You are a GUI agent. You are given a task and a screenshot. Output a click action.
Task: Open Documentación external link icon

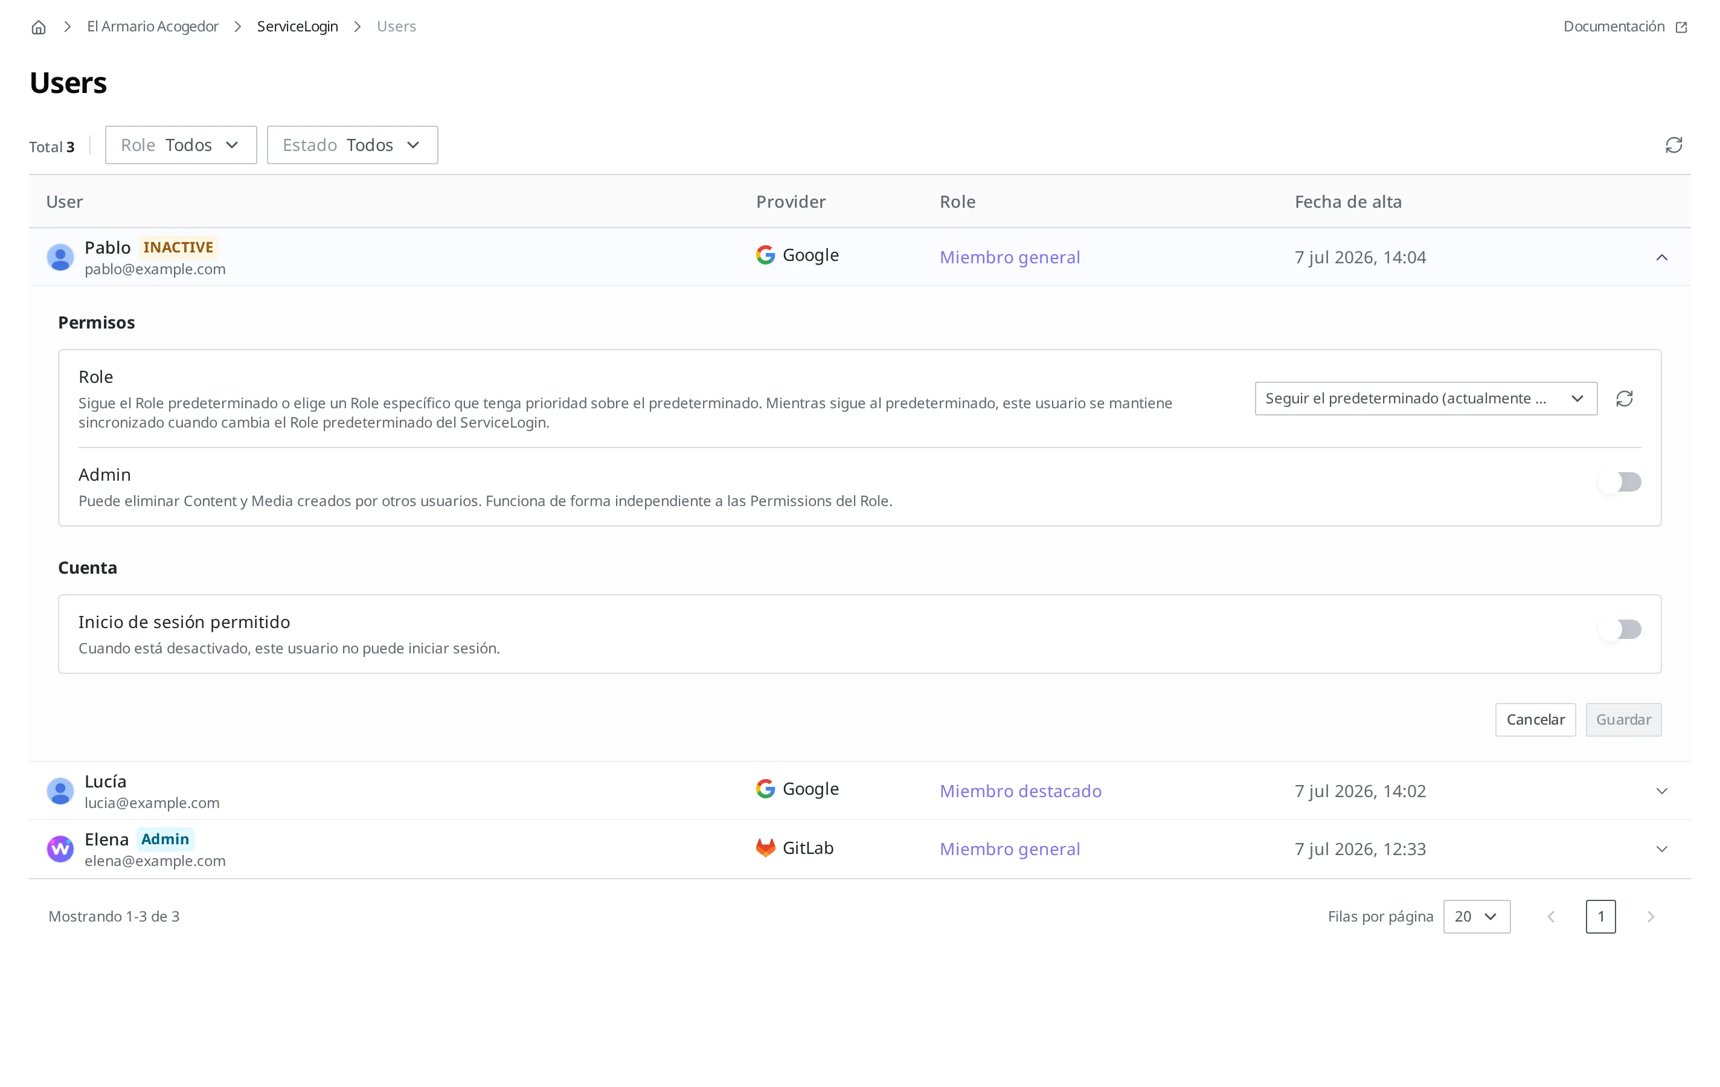pyautogui.click(x=1681, y=27)
